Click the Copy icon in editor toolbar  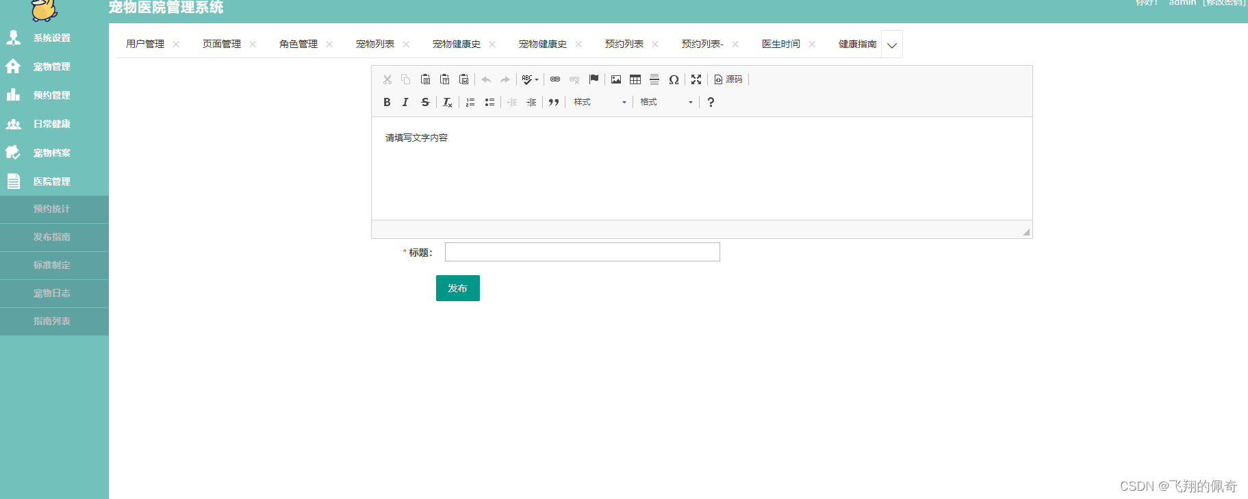tap(405, 79)
